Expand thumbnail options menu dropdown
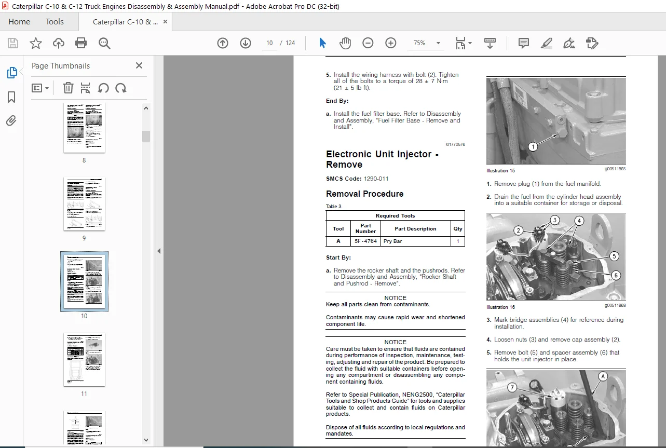This screenshot has width=666, height=448. tap(40, 88)
